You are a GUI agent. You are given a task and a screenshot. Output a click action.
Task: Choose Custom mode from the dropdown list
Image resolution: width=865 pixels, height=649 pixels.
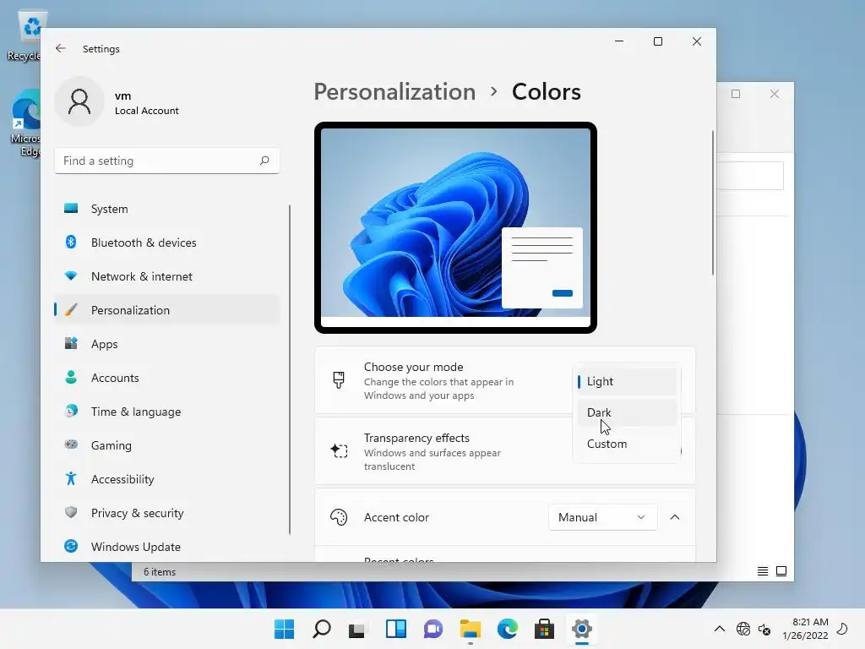627,444
